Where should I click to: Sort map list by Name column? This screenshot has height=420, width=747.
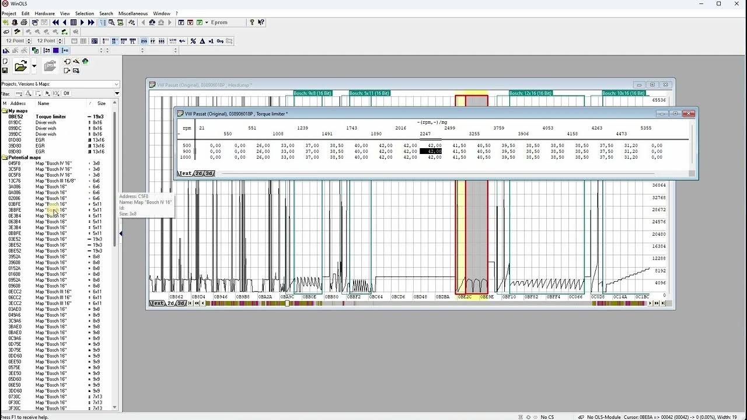click(44, 103)
